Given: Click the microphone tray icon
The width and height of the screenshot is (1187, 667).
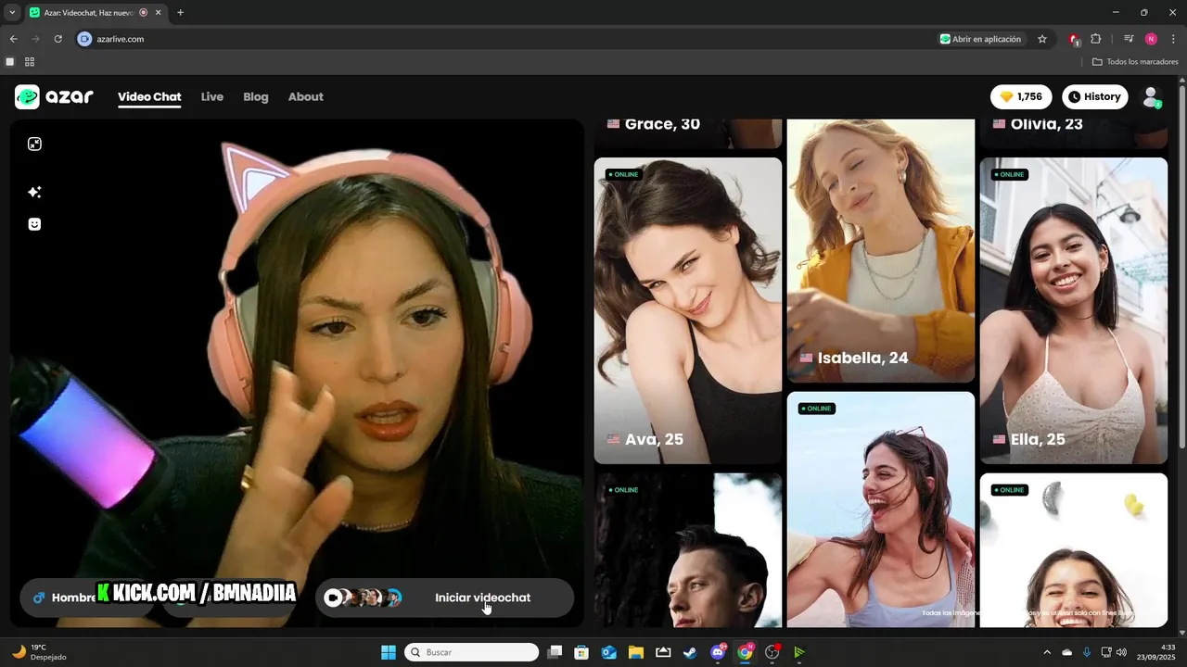Looking at the screenshot, I should click(1087, 652).
